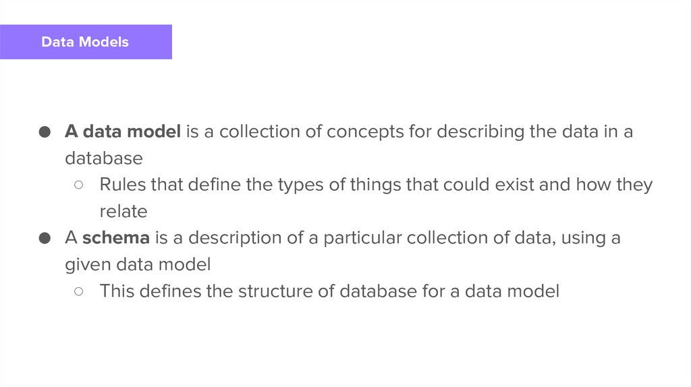Click the purple Data Models header label

pyautogui.click(x=85, y=42)
